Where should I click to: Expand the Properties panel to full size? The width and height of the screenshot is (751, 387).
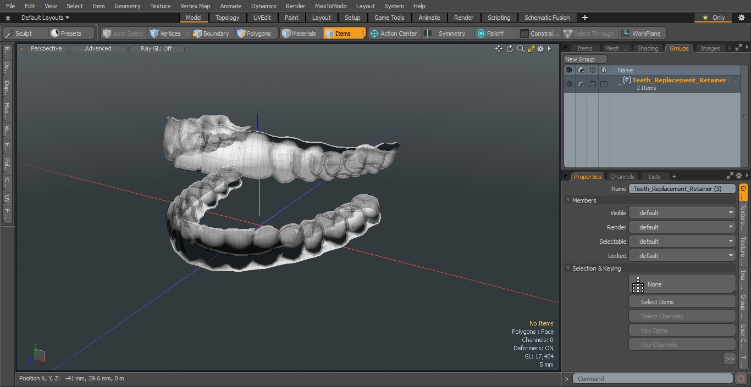[730, 176]
